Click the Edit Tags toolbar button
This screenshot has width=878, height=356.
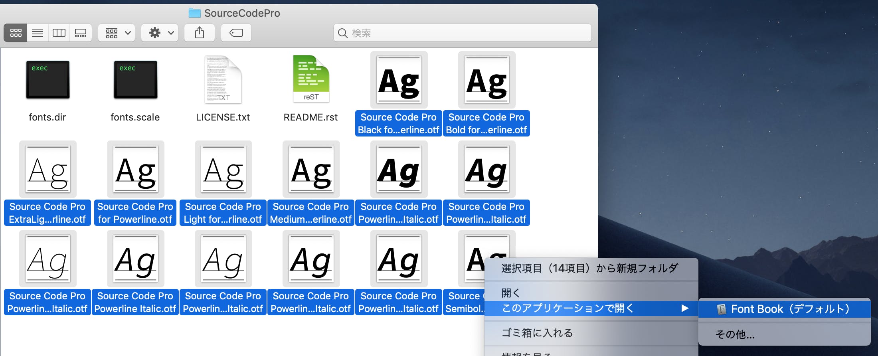coord(236,33)
